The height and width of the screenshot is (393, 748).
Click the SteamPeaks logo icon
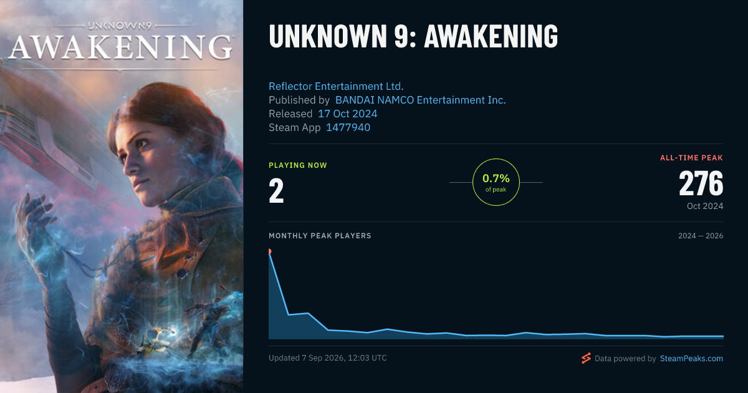click(x=586, y=358)
